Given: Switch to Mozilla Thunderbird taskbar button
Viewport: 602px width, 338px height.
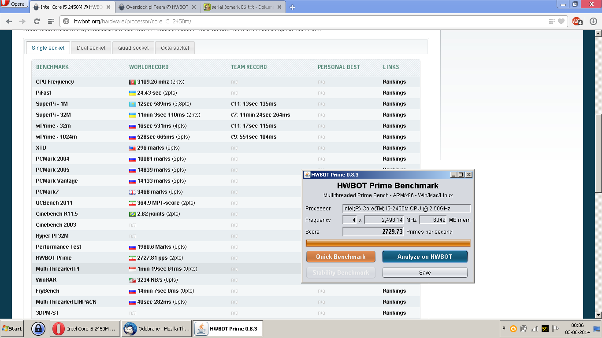Looking at the screenshot, I should click(x=156, y=329).
